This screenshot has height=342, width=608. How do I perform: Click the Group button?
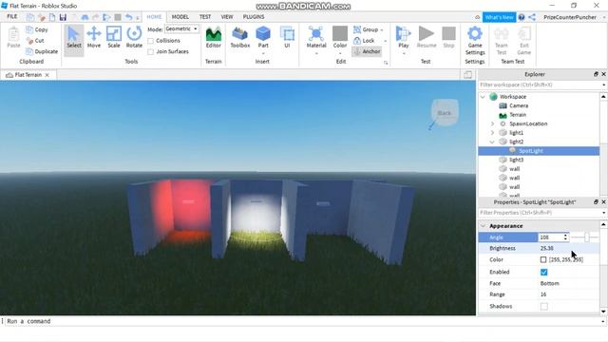[366, 29]
